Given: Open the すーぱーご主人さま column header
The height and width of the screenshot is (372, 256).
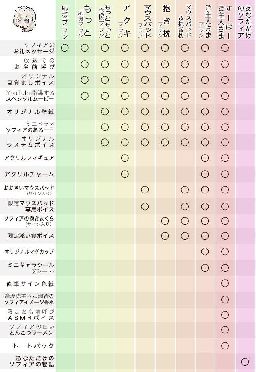Looking at the screenshot, I should pos(225,21).
